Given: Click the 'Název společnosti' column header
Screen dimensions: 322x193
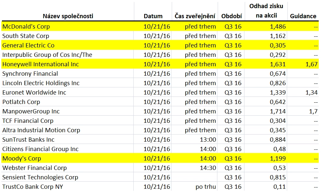Looking at the screenshot, I should tap(68, 16).
